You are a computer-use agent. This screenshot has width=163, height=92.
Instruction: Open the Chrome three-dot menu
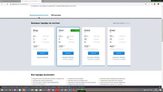coord(161,4)
